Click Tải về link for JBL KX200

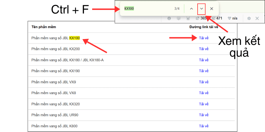pyautogui.click(x=204, y=49)
